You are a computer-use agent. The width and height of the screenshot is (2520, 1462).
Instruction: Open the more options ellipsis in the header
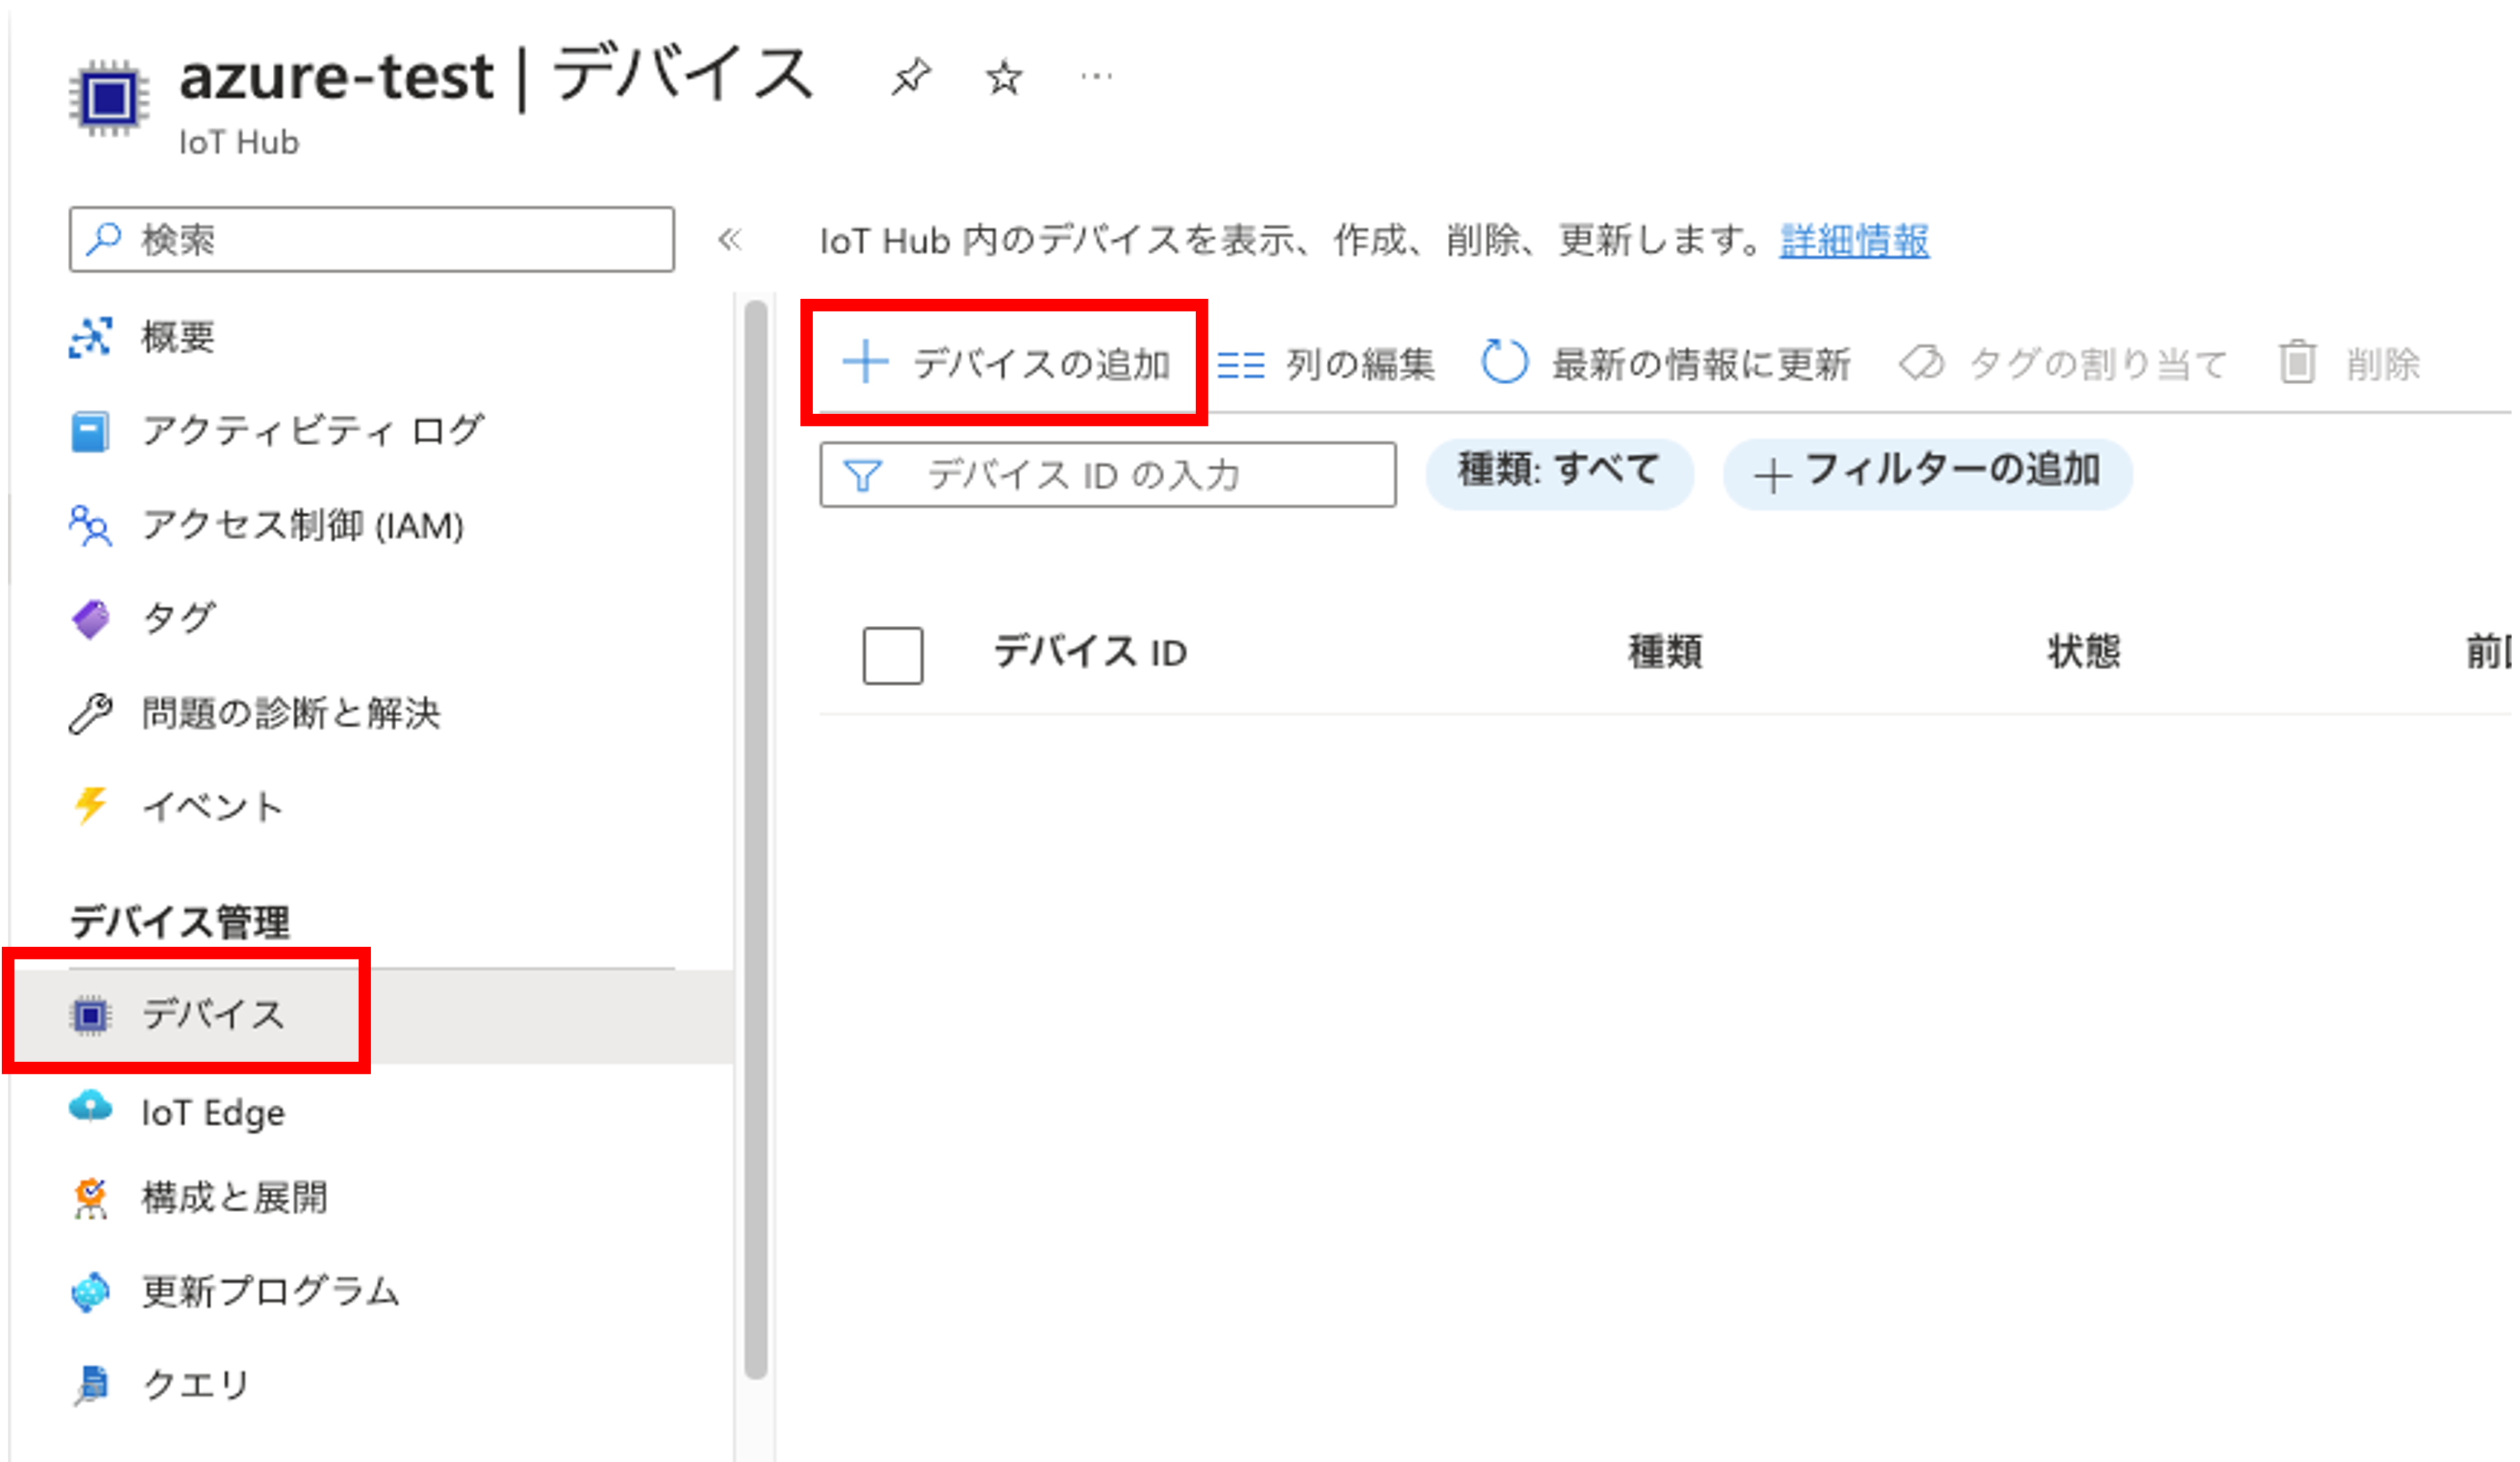pyautogui.click(x=1096, y=76)
